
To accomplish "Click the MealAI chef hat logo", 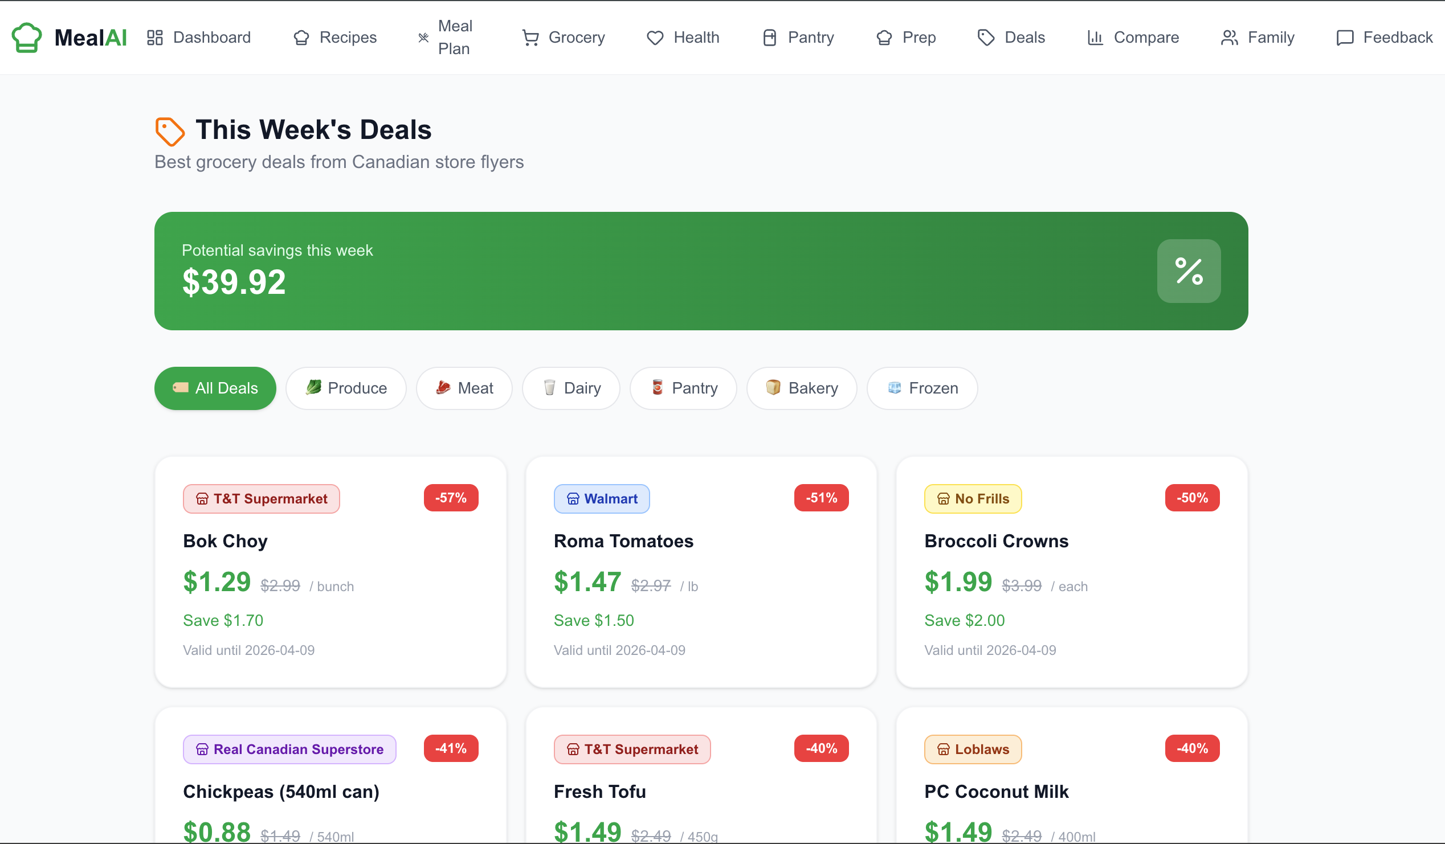I will 26,37.
